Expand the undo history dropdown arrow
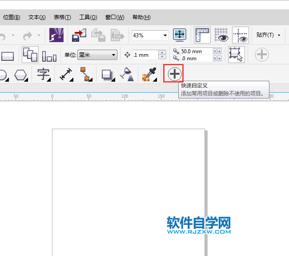This screenshot has height=256, width=289. [13, 35]
